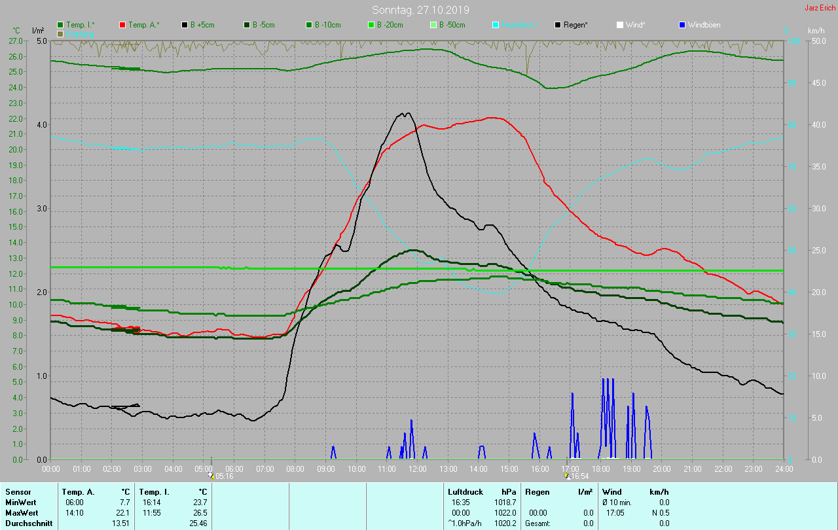The image size is (838, 530).
Task: Select the Temp. A. column header
Action: point(78,491)
